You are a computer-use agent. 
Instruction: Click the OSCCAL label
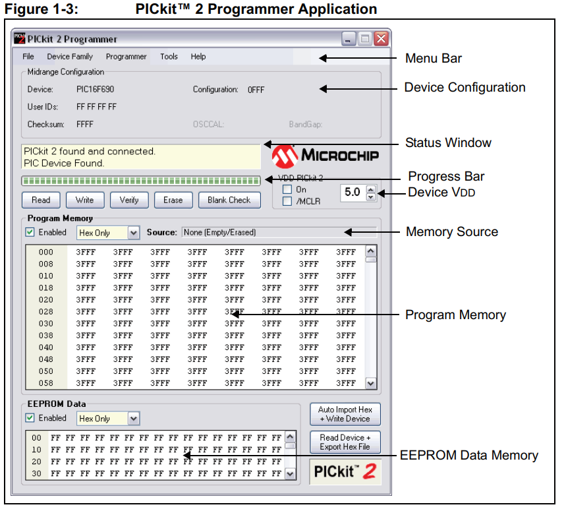coord(208,125)
